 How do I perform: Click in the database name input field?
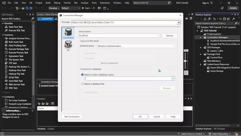(x=128, y=79)
